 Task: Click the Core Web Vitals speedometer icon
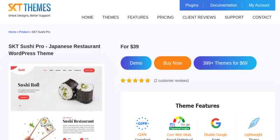(x=180, y=123)
